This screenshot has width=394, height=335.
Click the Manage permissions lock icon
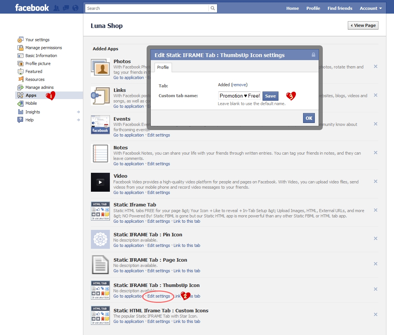[20, 48]
